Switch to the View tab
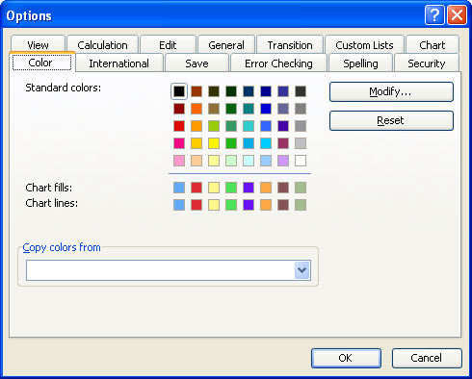 click(38, 45)
